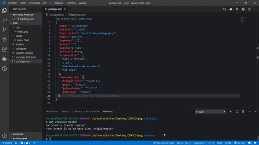
Task: Start Go Live server
Action: (240, 143)
